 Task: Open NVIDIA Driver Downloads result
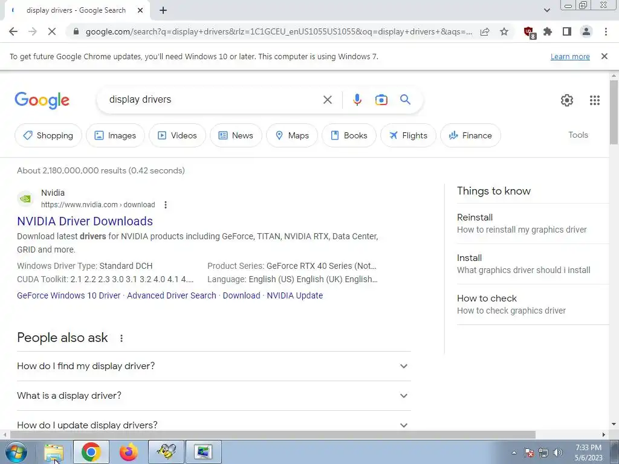click(85, 221)
